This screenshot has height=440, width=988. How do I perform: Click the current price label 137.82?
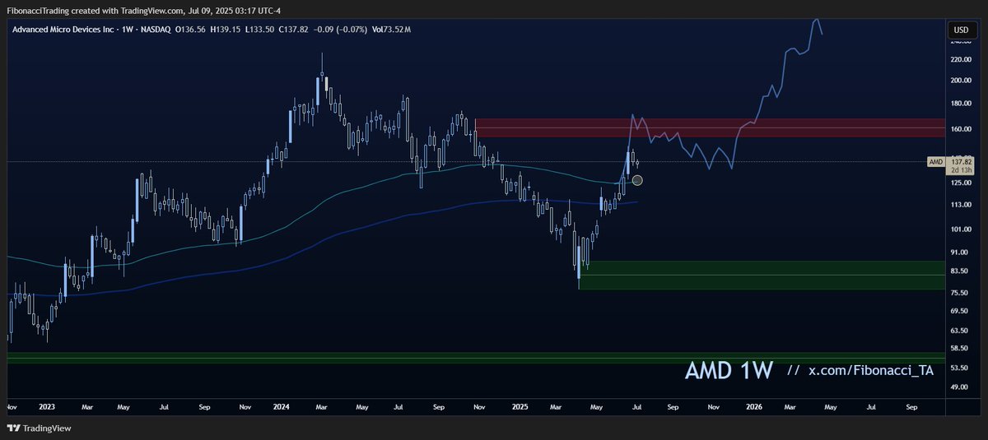[961, 162]
